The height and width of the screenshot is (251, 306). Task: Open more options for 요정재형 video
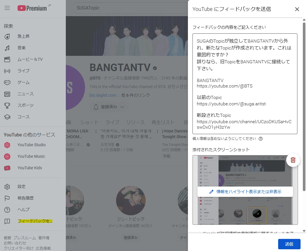(x=157, y=132)
